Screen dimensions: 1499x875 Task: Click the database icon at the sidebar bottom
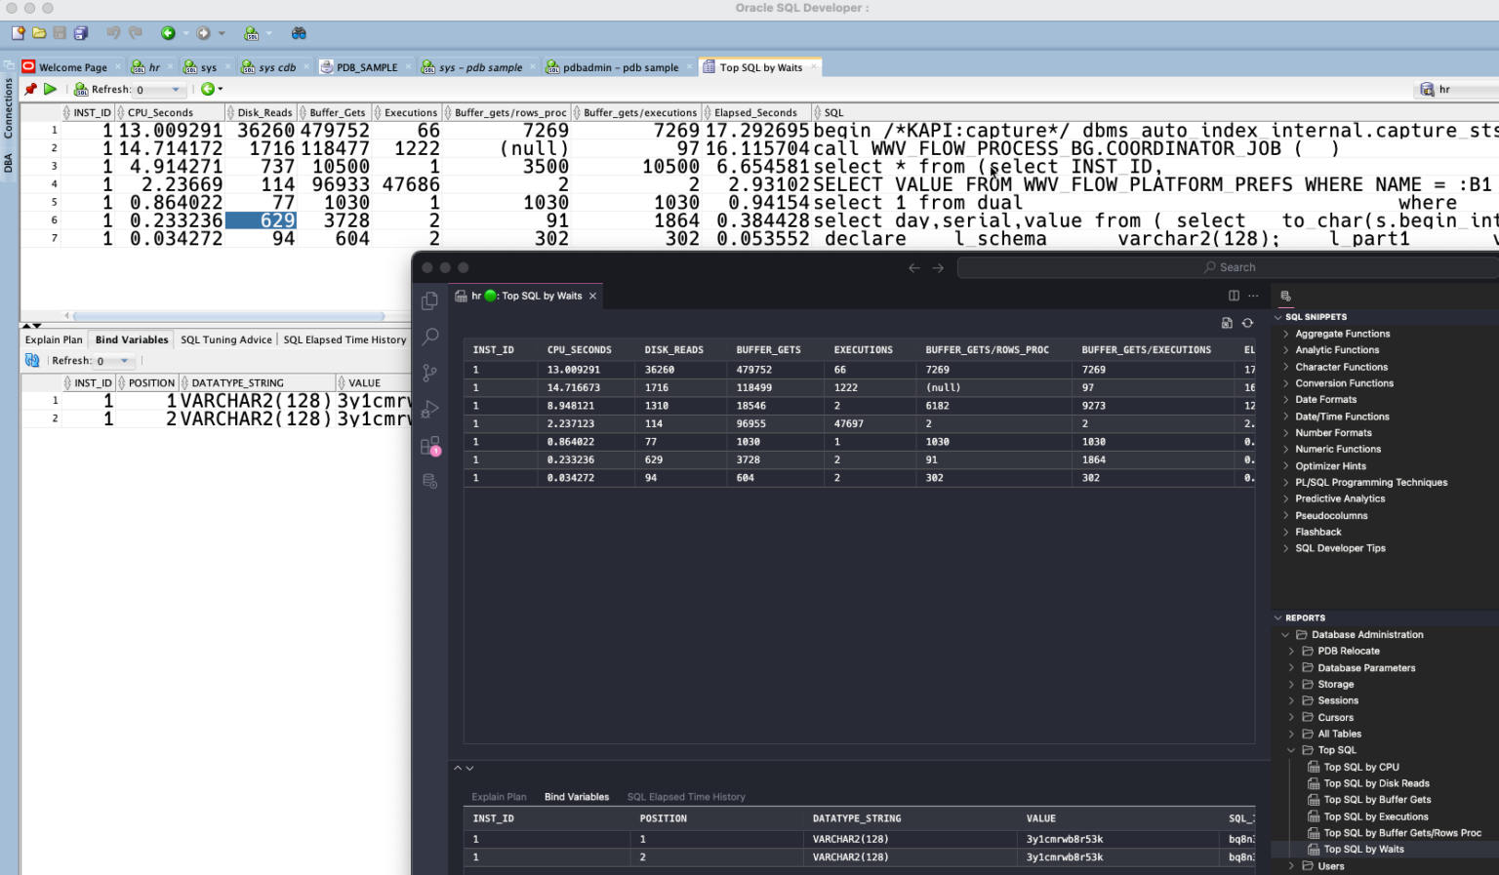tap(429, 478)
